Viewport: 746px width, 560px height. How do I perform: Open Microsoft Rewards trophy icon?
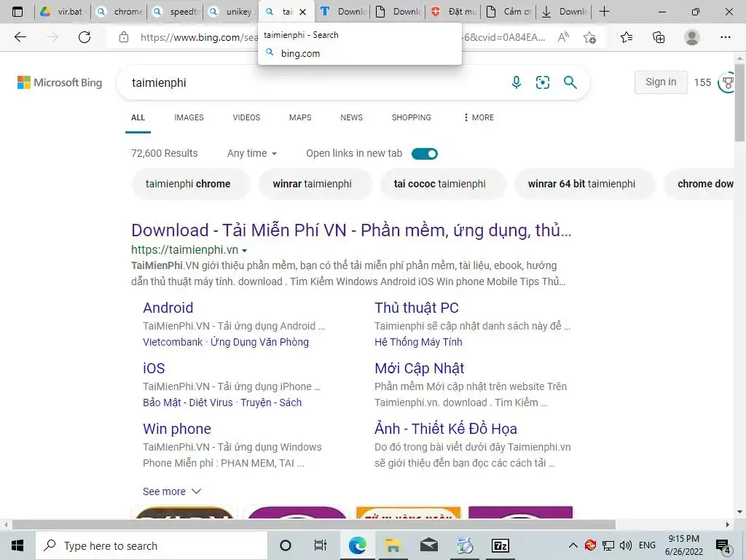(726, 82)
